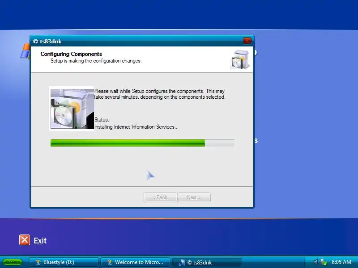Click the volume speaker tray icon
Viewport: 358px width, 268px height.
tap(316, 262)
